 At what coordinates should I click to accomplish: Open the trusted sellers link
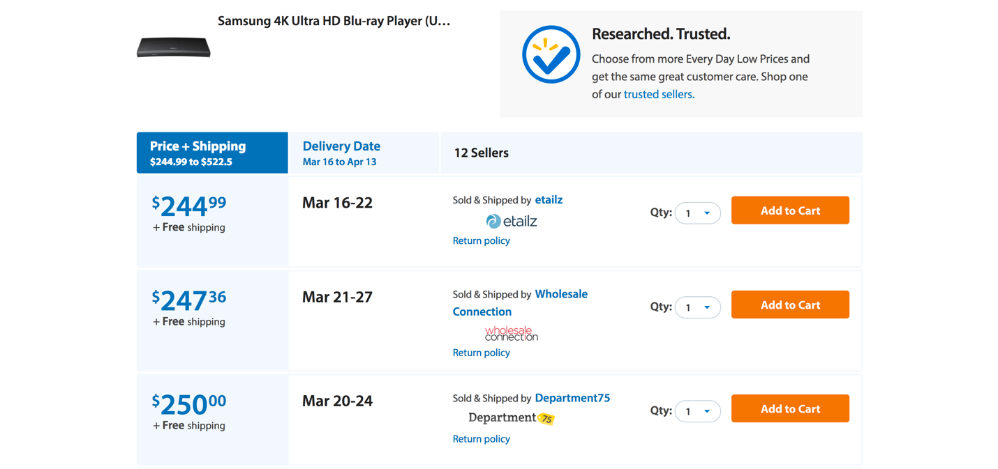[659, 94]
